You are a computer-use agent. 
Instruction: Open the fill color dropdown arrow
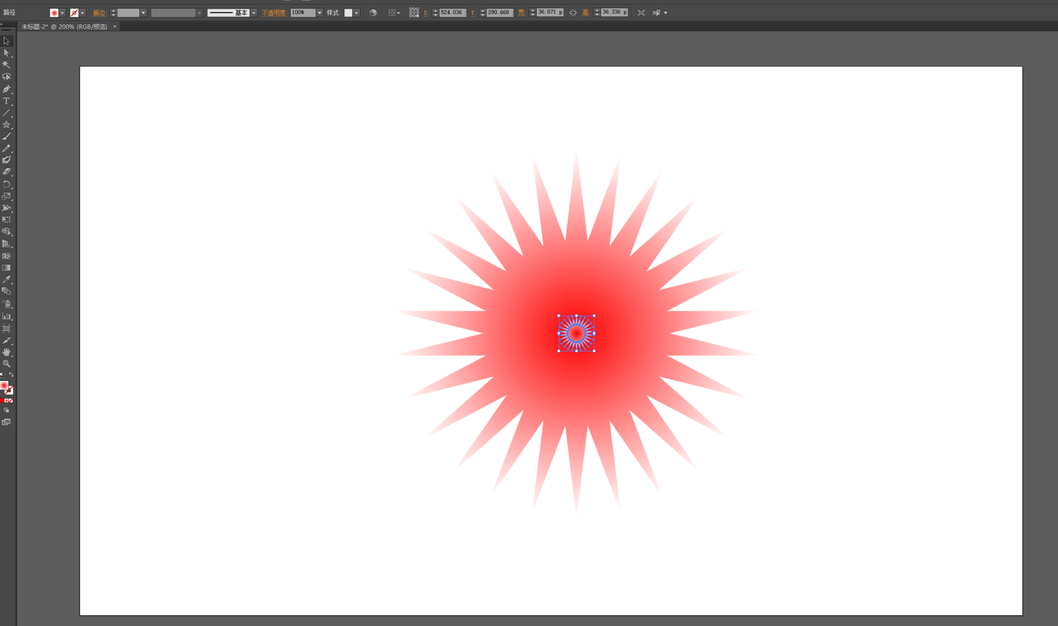[x=63, y=13]
